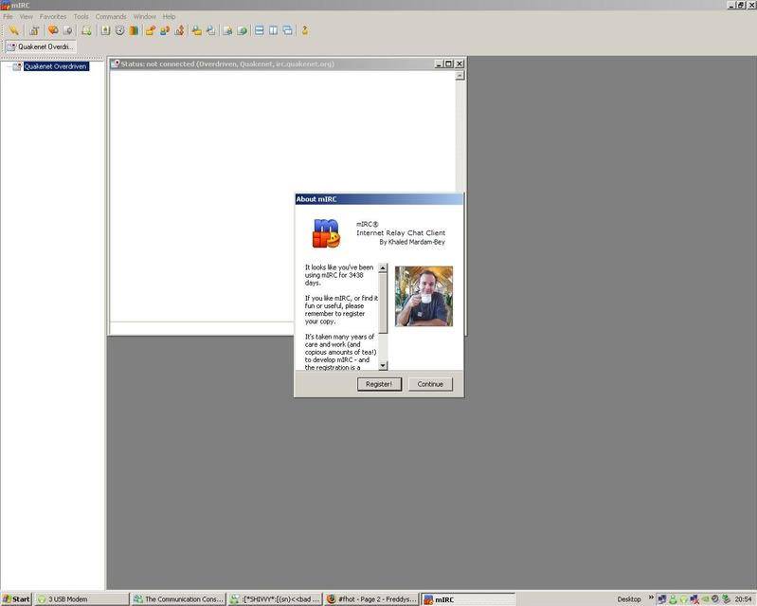Image resolution: width=757 pixels, height=606 pixels.
Task: Click the mIRC logo in About dialog
Action: (x=326, y=233)
